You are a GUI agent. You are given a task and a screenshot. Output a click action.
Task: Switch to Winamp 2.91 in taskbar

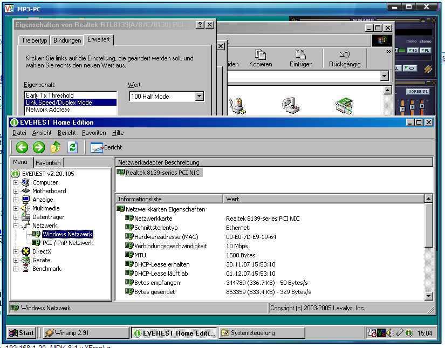tap(86, 333)
